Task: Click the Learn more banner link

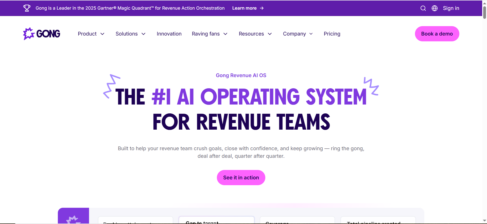Action: point(244,8)
